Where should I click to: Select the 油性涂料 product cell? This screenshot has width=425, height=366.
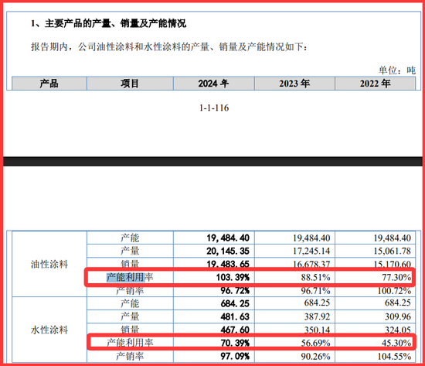pyautogui.click(x=49, y=264)
